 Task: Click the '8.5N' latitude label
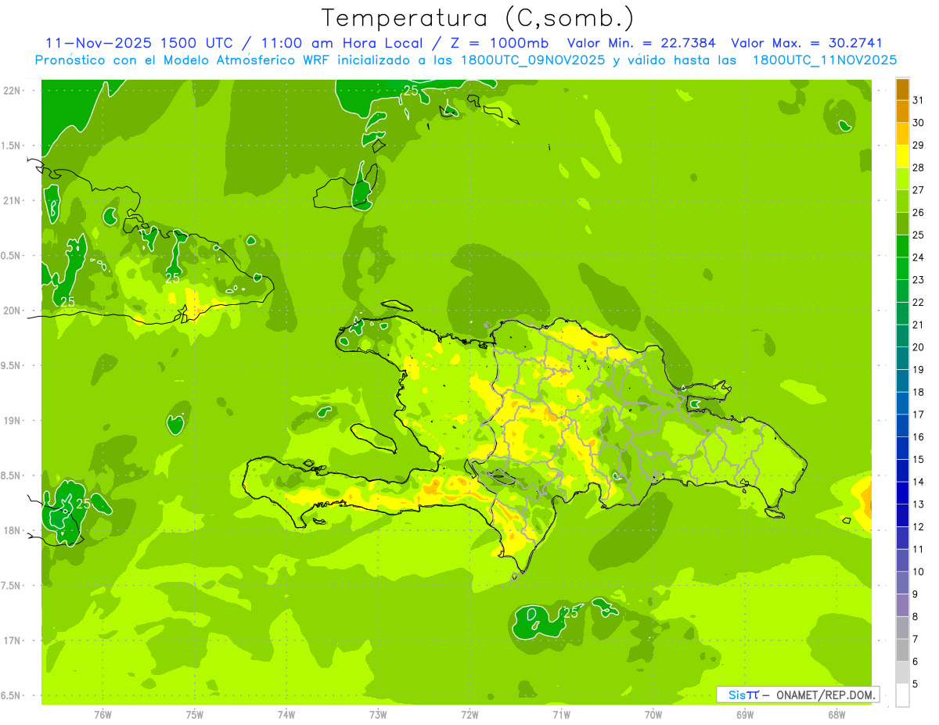(x=12, y=476)
